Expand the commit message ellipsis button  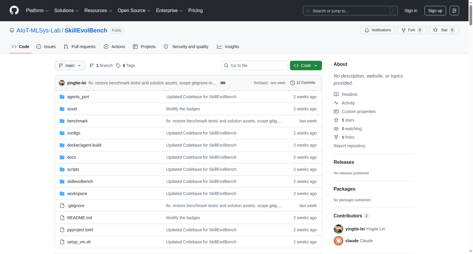223,83
